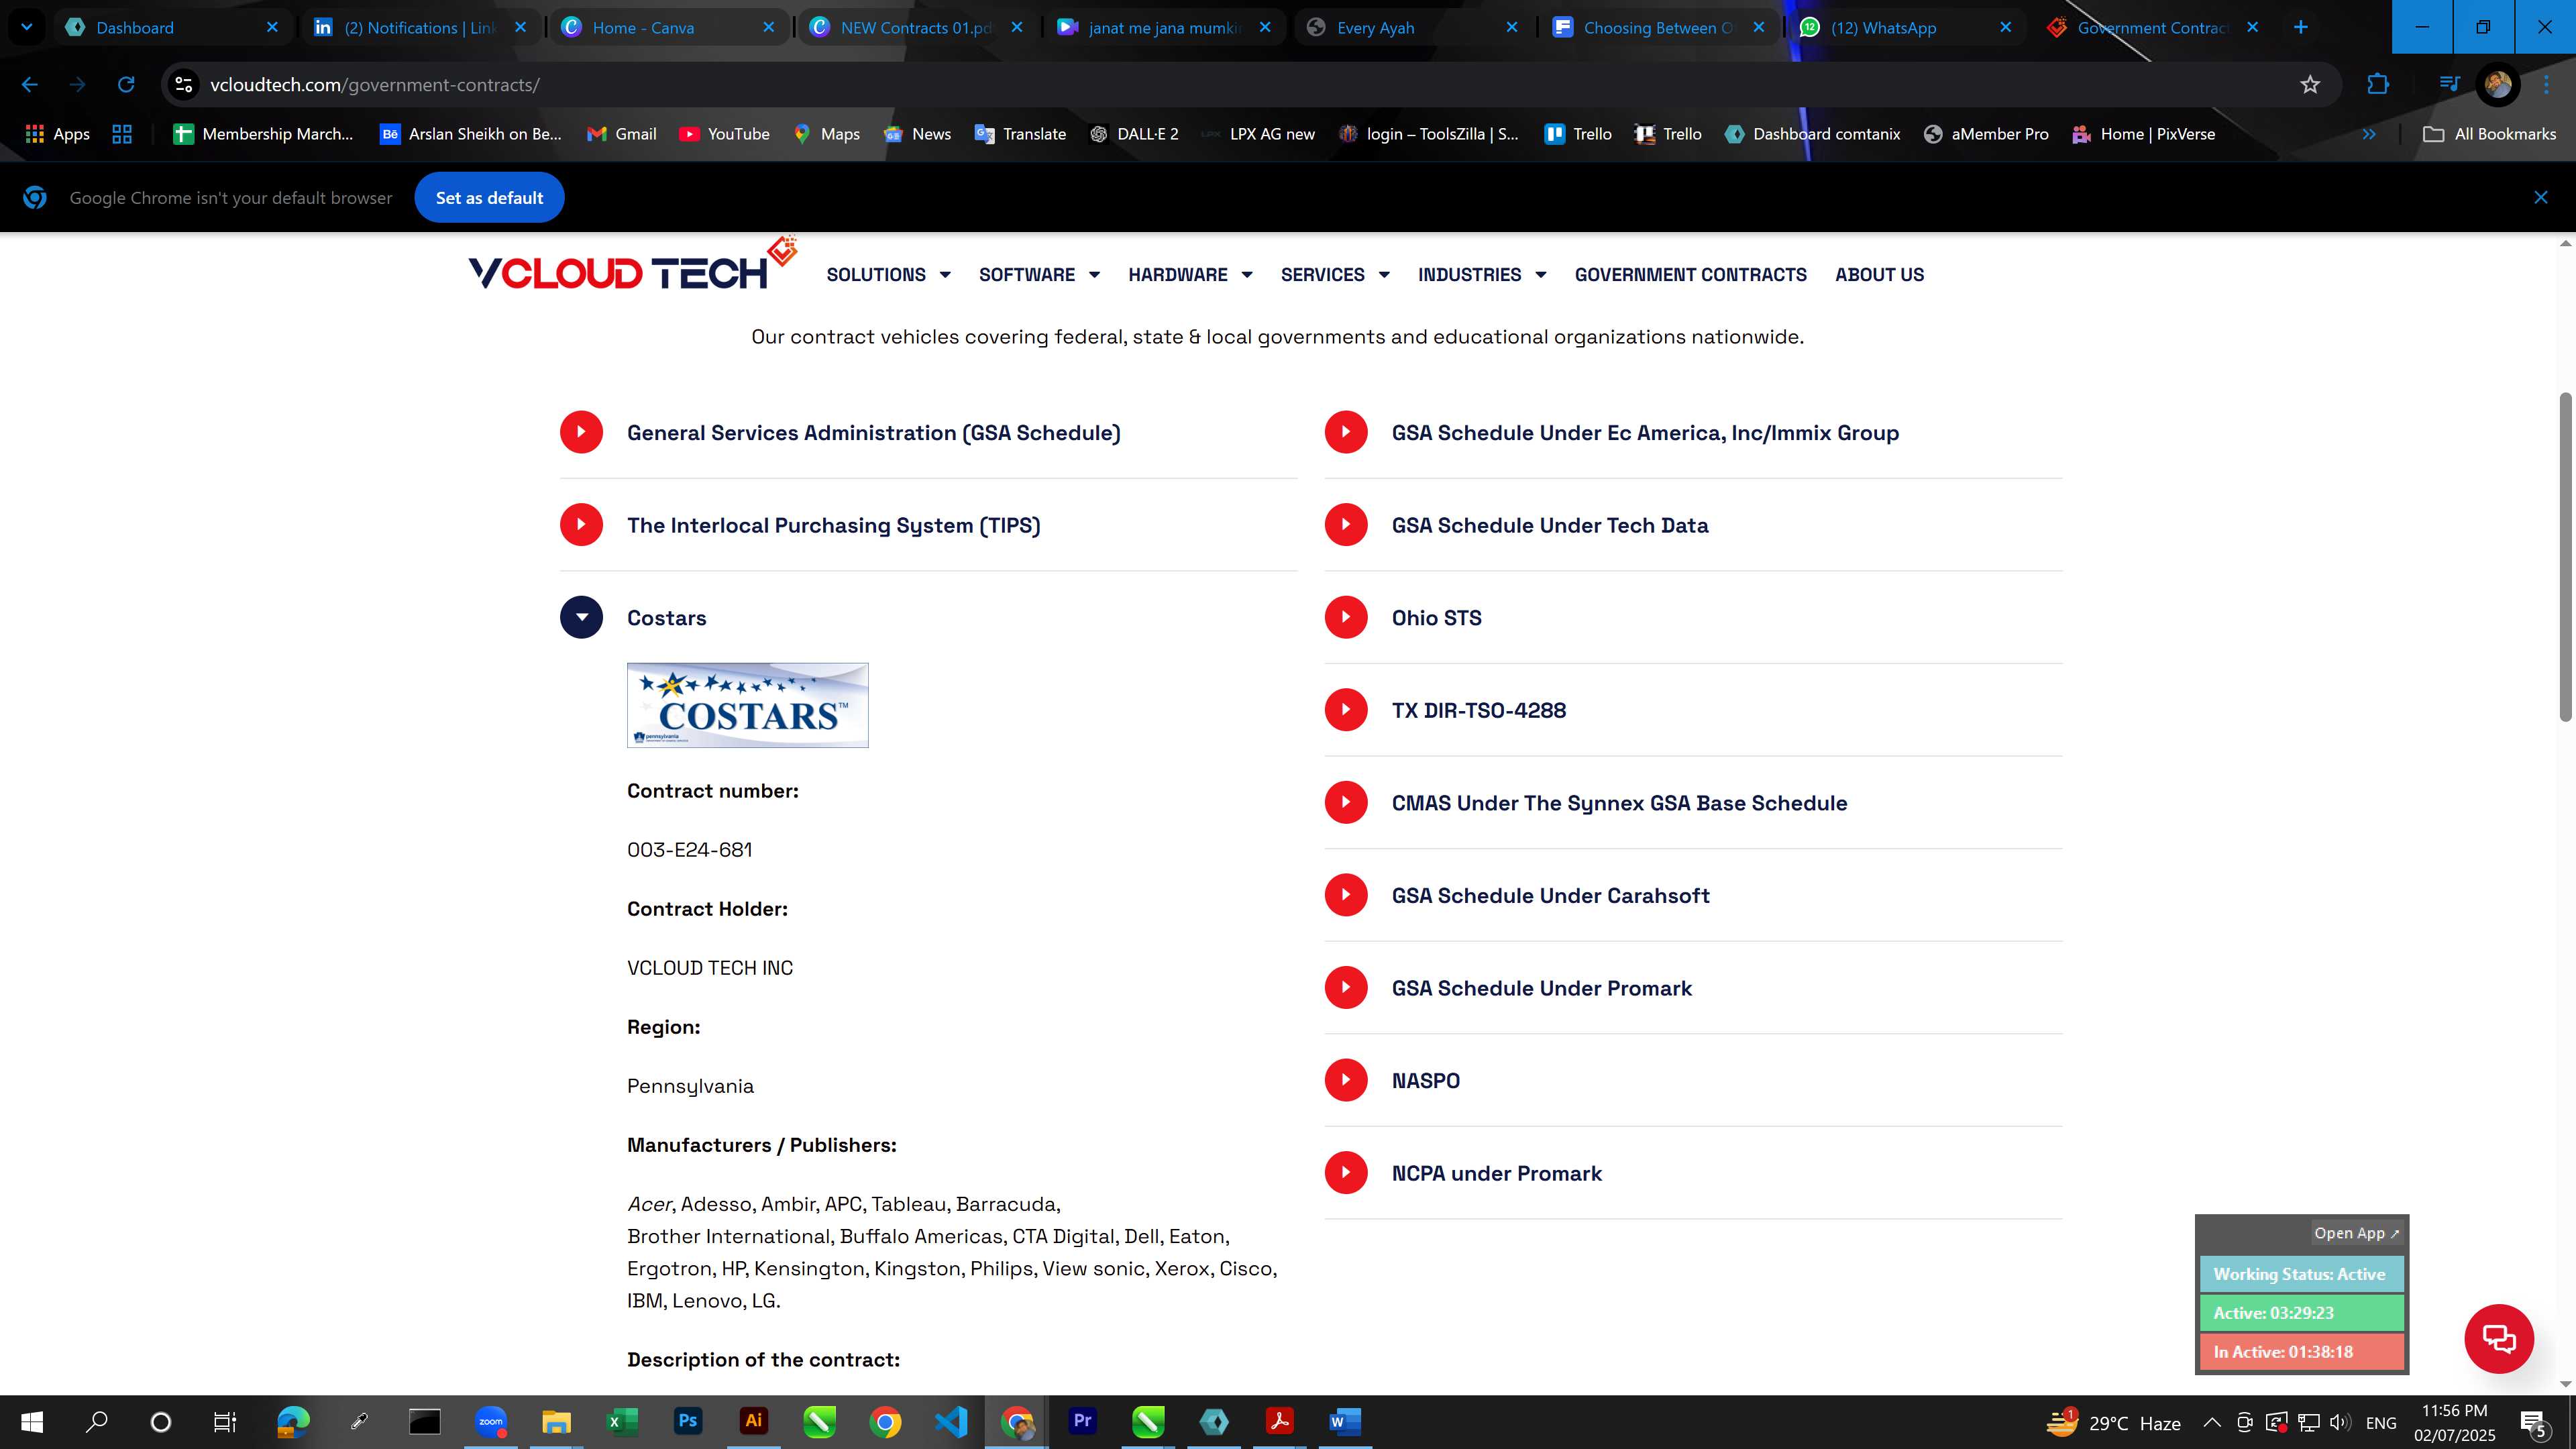Switch to the Every Ayah tab
Image resolution: width=2576 pixels, height=1449 pixels.
click(x=1412, y=27)
